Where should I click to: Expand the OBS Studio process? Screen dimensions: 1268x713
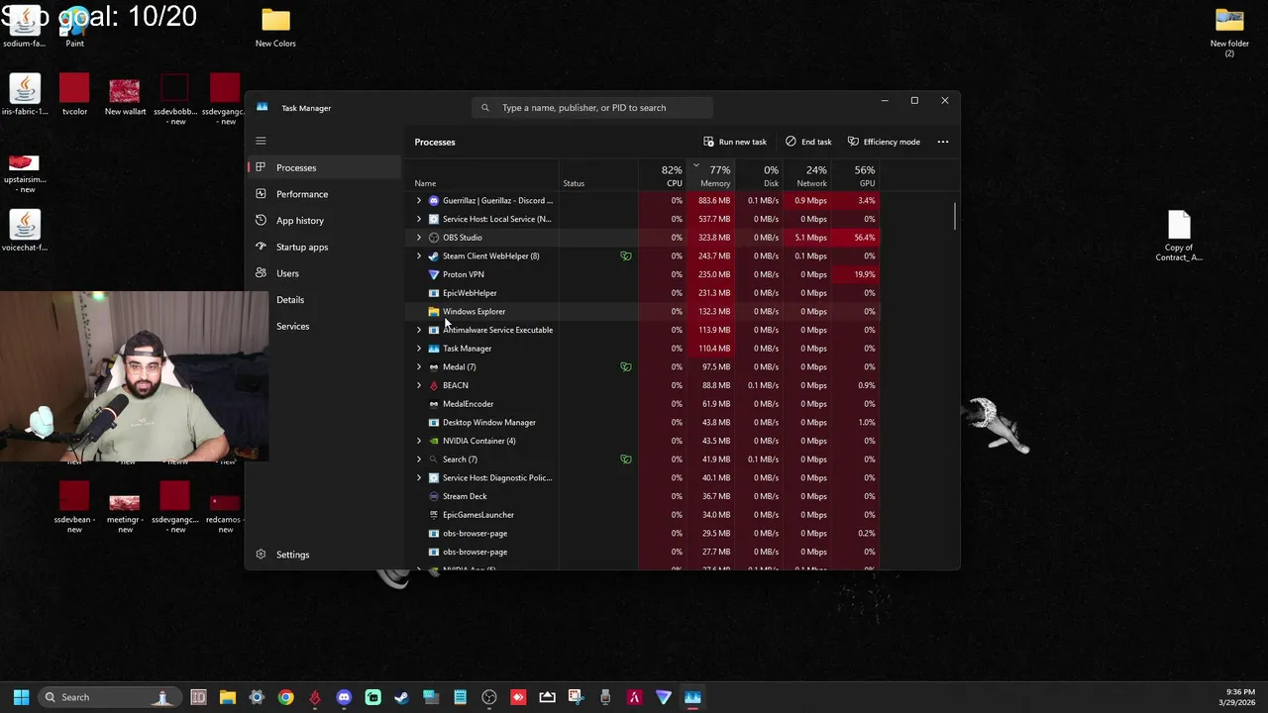click(418, 238)
